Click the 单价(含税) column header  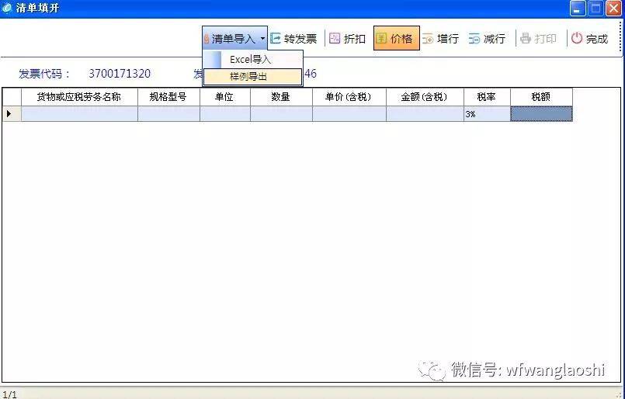point(349,97)
